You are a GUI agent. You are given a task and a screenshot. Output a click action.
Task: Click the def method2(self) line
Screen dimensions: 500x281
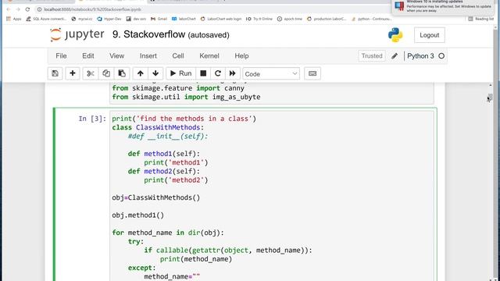pyautogui.click(x=164, y=172)
